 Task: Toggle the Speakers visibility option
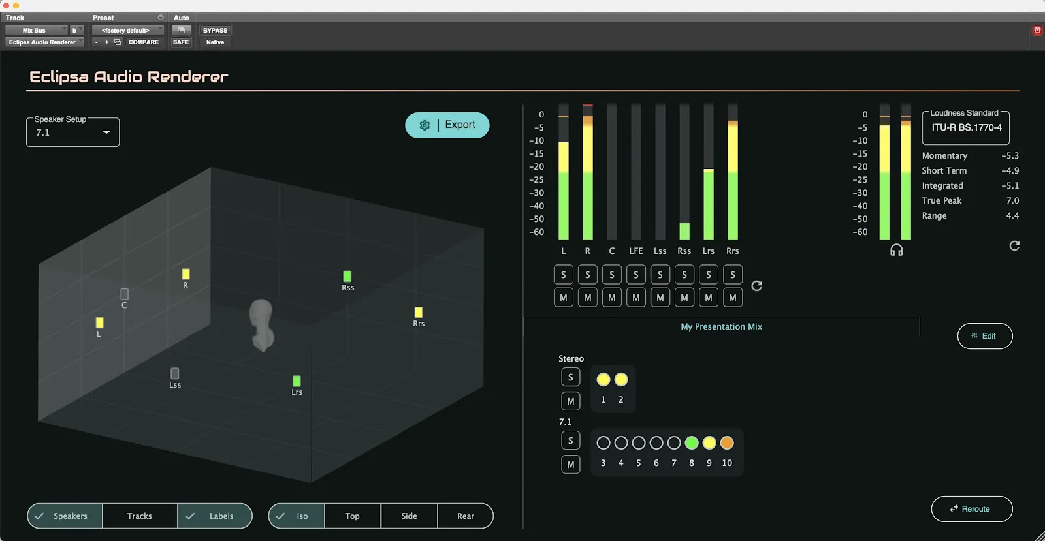tap(64, 516)
